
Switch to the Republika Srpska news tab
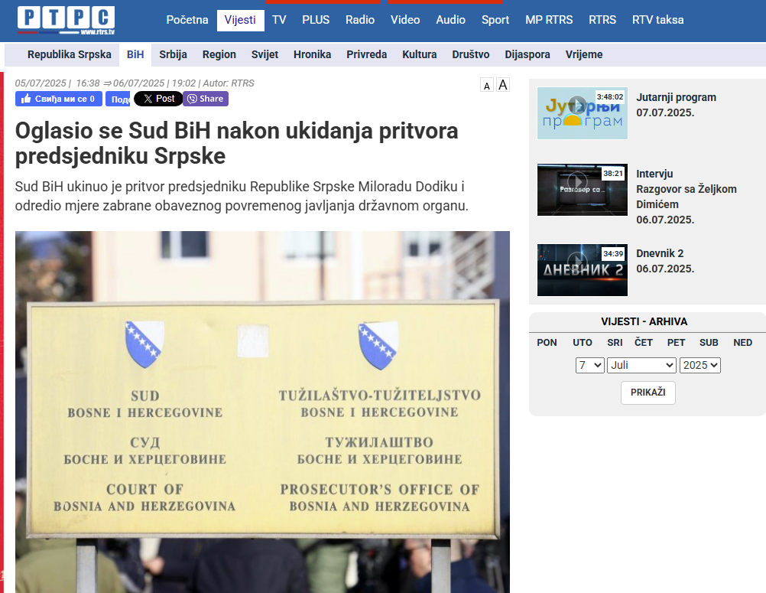(70, 54)
